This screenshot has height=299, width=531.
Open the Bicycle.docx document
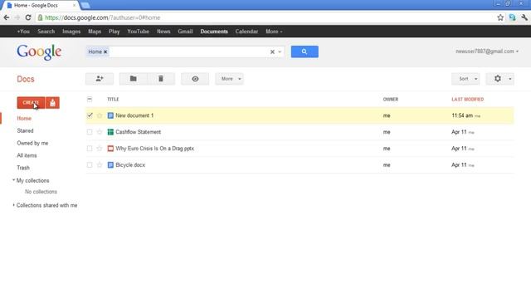pyautogui.click(x=130, y=165)
